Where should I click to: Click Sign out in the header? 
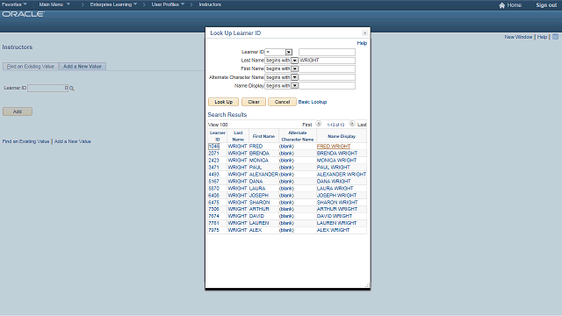[546, 5]
